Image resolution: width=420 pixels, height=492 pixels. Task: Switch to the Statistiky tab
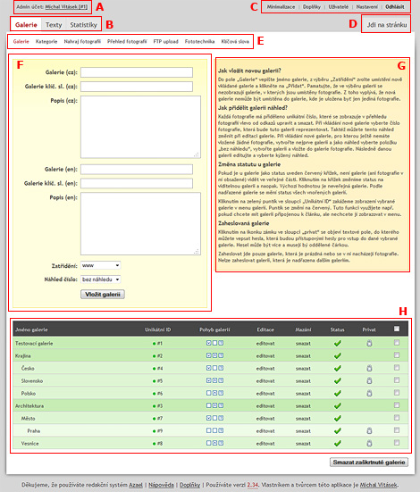click(x=84, y=24)
